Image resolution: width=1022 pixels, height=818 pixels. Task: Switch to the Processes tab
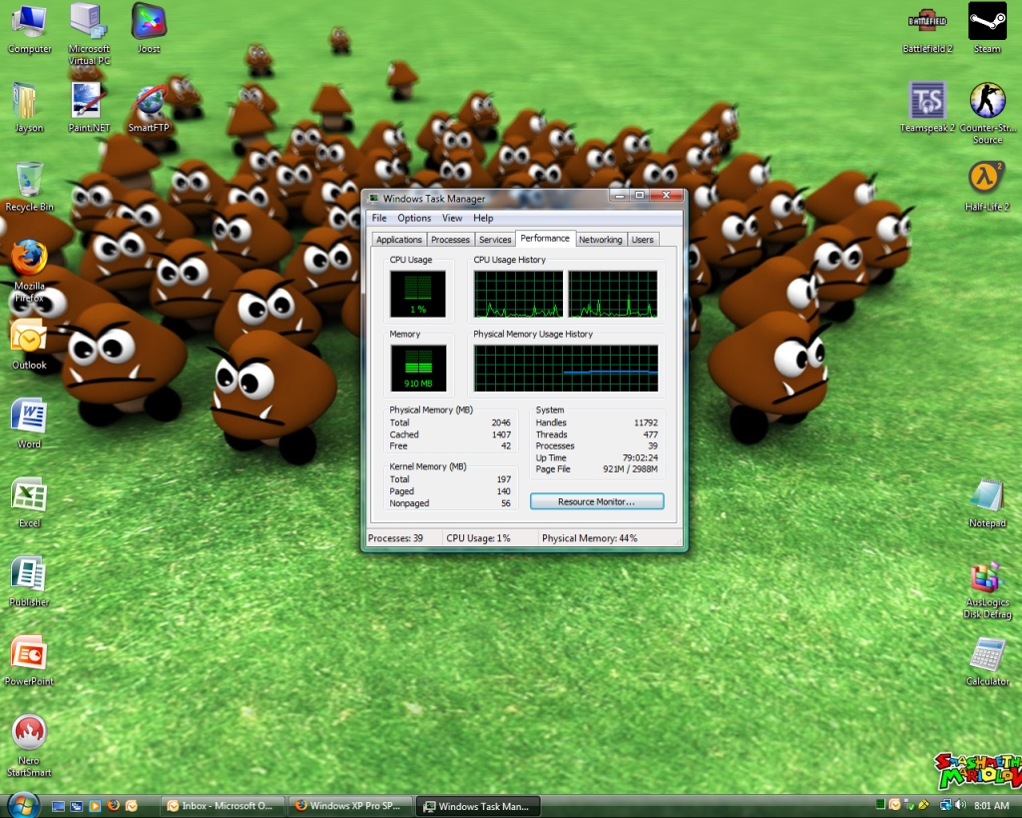(450, 240)
